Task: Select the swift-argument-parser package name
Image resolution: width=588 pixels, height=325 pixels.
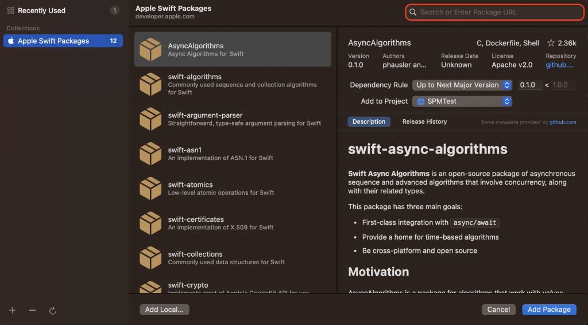Action: pyautogui.click(x=205, y=115)
